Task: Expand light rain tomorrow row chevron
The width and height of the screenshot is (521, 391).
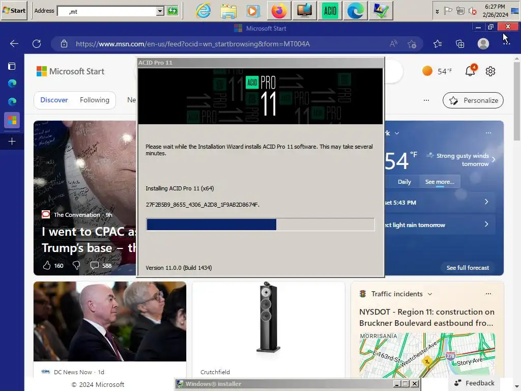Action: [486, 224]
